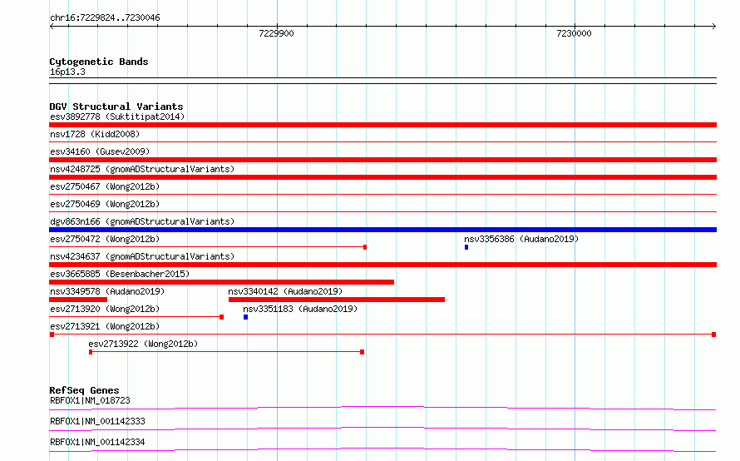The width and height of the screenshot is (740, 461).
Task: Click the red esv3665885 variant bar
Action: click(x=221, y=282)
